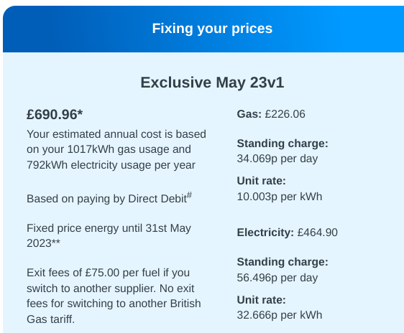Click the Gas £226.06 total line
404x333 pixels.
click(x=271, y=114)
